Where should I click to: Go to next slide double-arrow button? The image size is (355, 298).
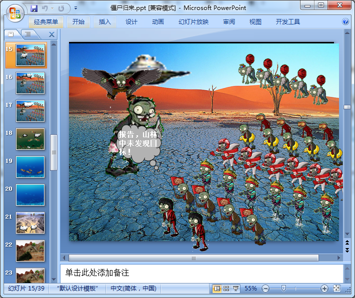pyautogui.click(x=347, y=250)
